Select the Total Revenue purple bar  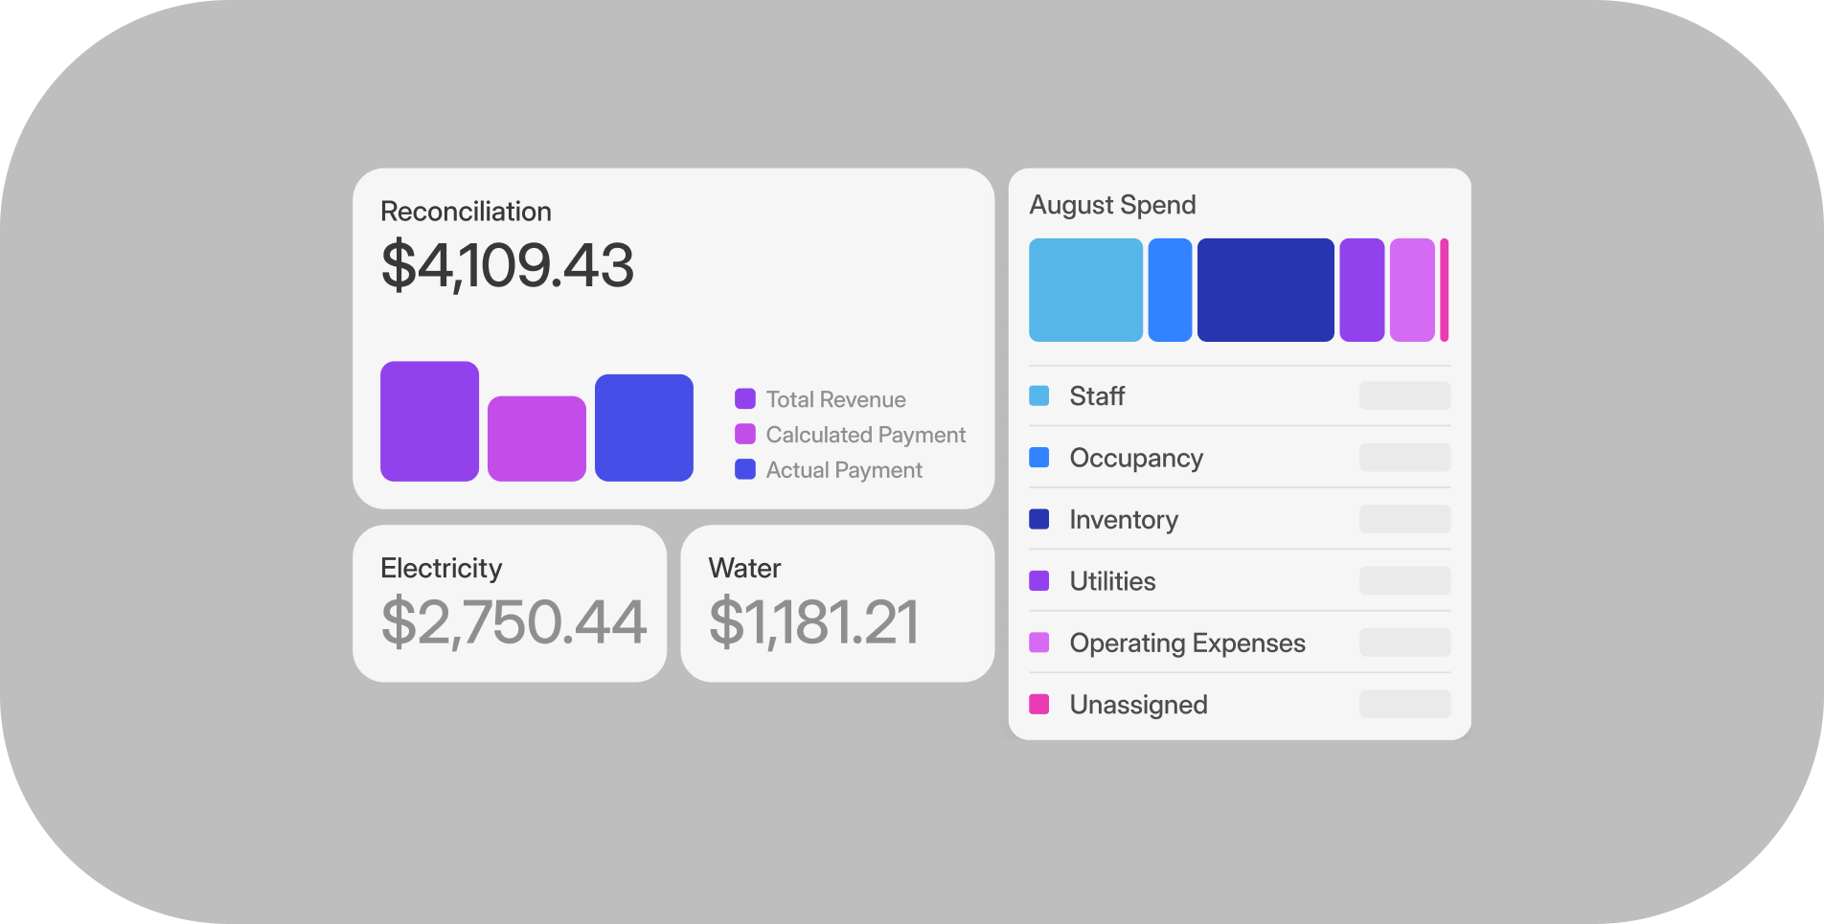click(x=429, y=421)
